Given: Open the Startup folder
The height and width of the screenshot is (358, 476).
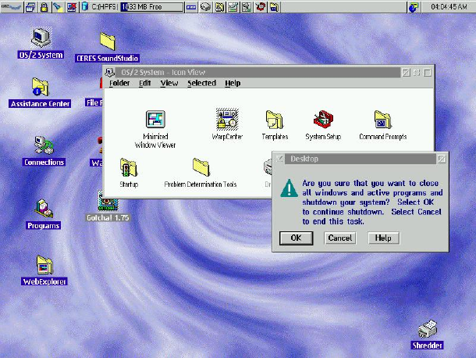Looking at the screenshot, I should [x=129, y=173].
